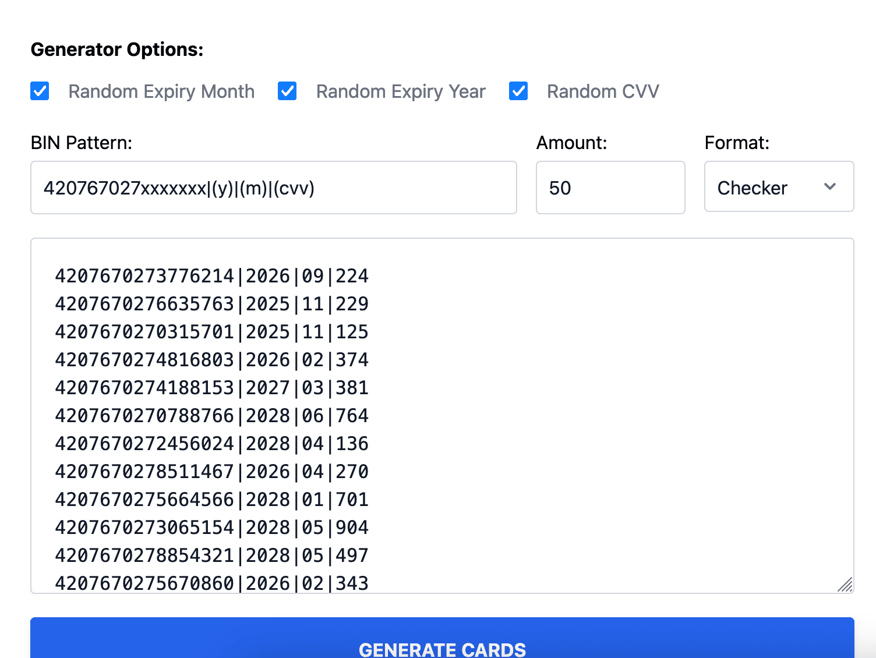Click the first line in the output box

pyautogui.click(x=211, y=276)
